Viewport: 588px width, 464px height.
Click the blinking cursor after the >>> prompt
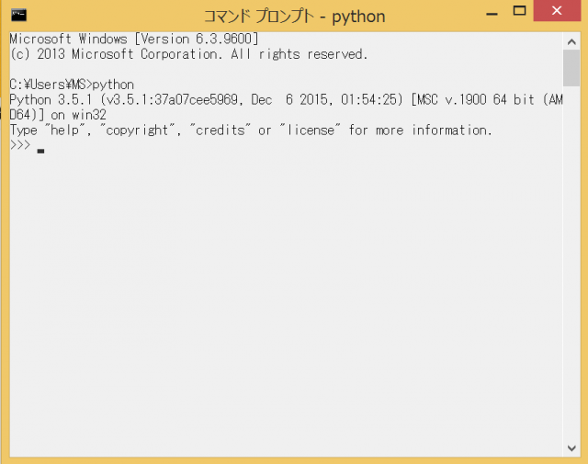coord(40,150)
